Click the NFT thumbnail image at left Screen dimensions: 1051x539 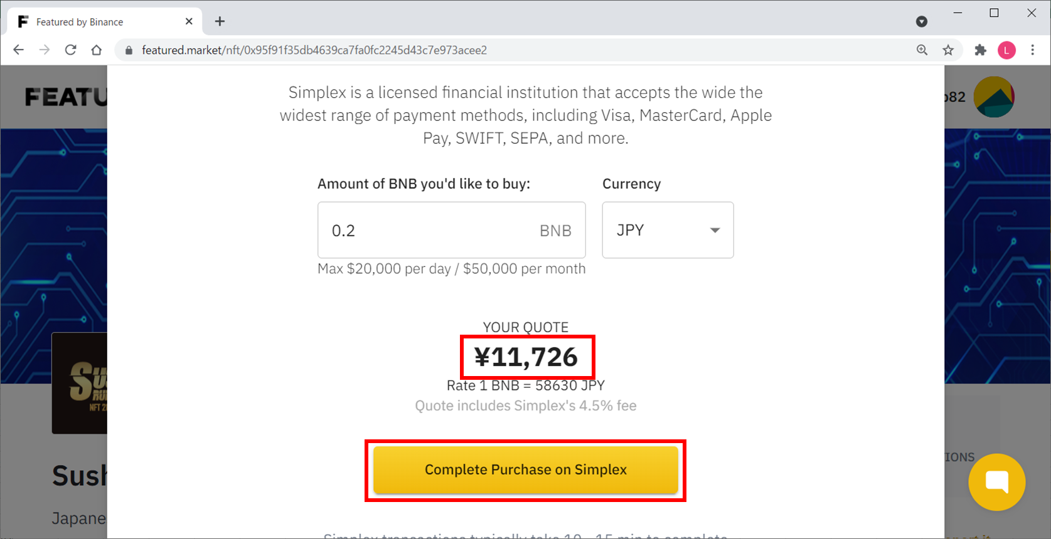80,383
